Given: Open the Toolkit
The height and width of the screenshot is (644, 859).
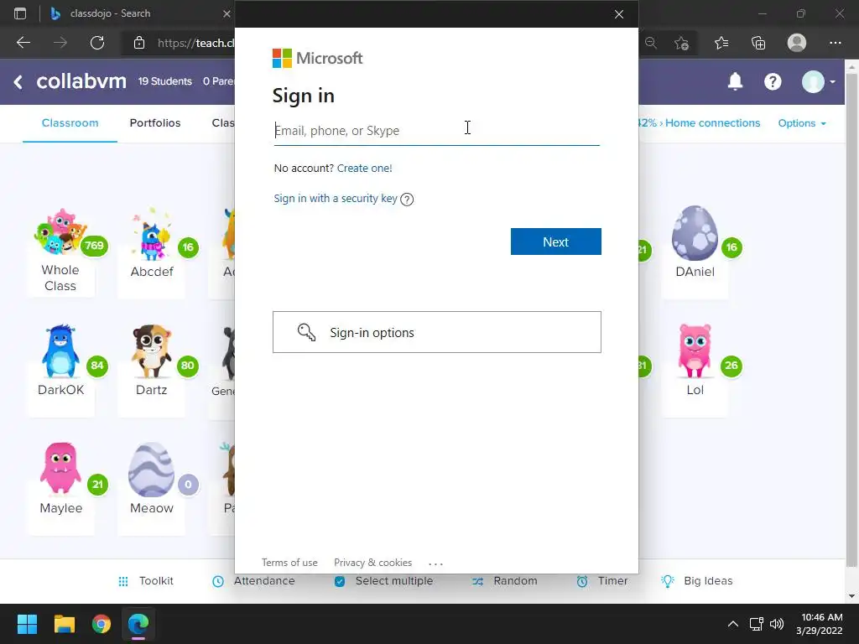Looking at the screenshot, I should point(146,581).
